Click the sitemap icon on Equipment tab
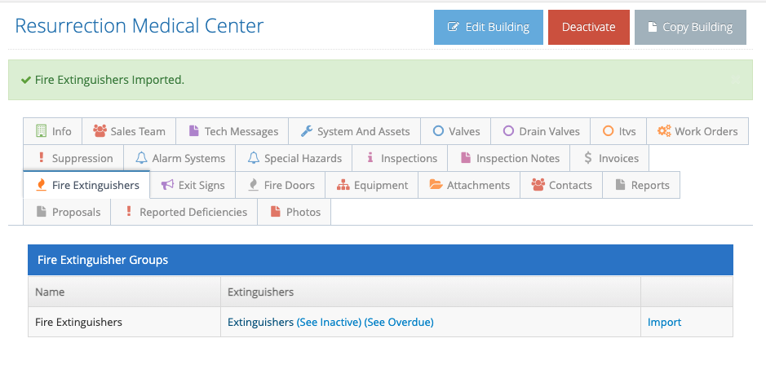The height and width of the screenshot is (378, 766). point(343,185)
